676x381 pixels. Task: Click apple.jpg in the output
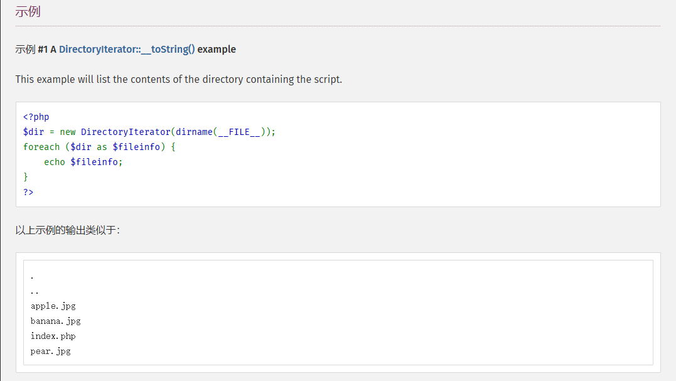coord(53,306)
